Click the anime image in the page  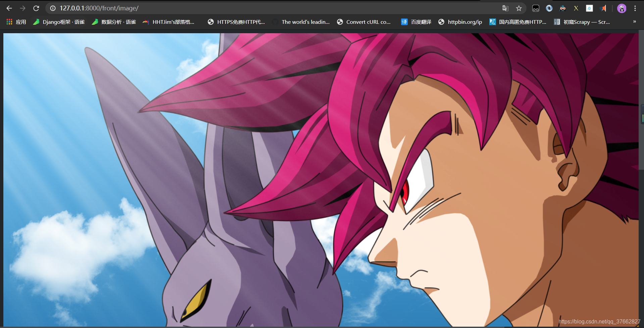(321, 180)
